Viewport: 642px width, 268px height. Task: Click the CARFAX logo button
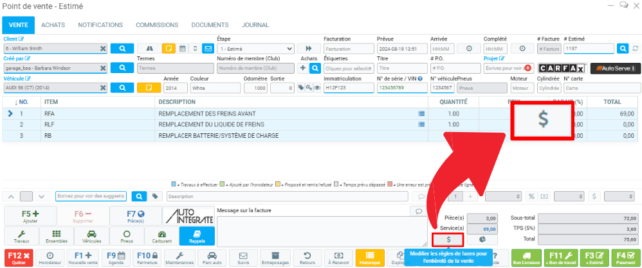(x=561, y=68)
